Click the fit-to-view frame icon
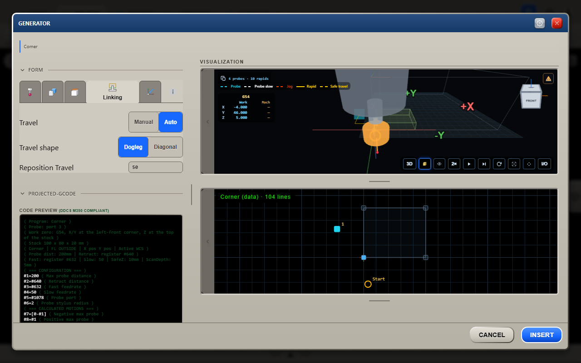 point(514,164)
